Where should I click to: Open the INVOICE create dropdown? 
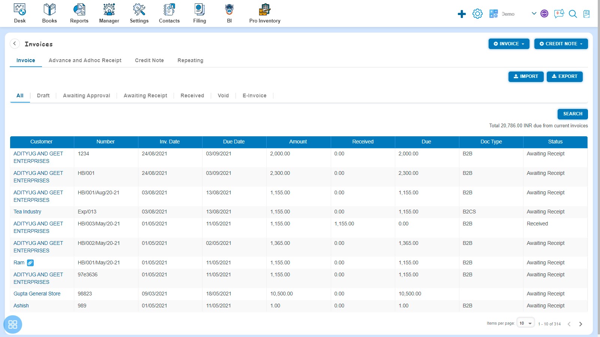[509, 44]
